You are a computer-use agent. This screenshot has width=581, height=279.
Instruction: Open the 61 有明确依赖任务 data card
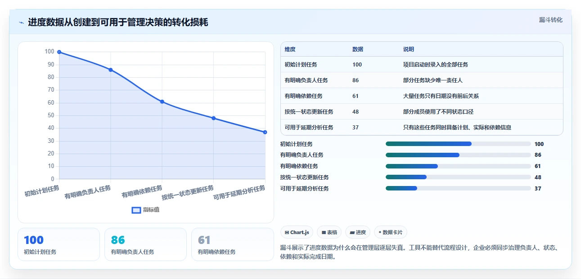tap(232, 244)
